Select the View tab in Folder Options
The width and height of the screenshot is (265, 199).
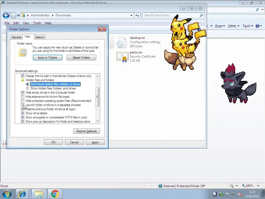coord(27,37)
